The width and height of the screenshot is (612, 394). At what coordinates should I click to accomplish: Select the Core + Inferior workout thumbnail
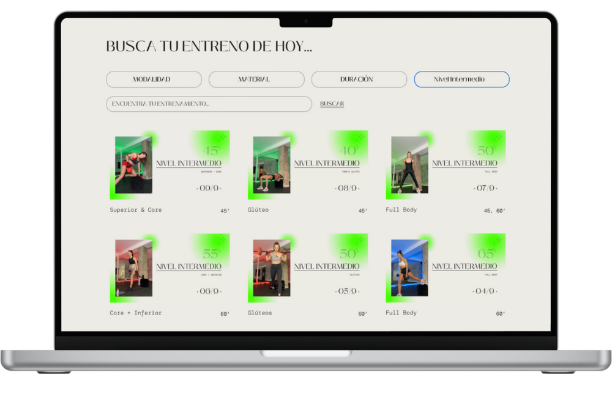pyautogui.click(x=133, y=268)
